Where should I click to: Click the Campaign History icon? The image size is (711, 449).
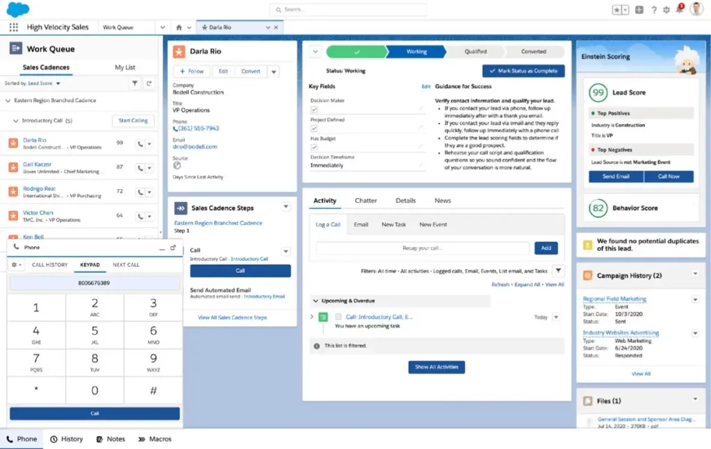587,276
